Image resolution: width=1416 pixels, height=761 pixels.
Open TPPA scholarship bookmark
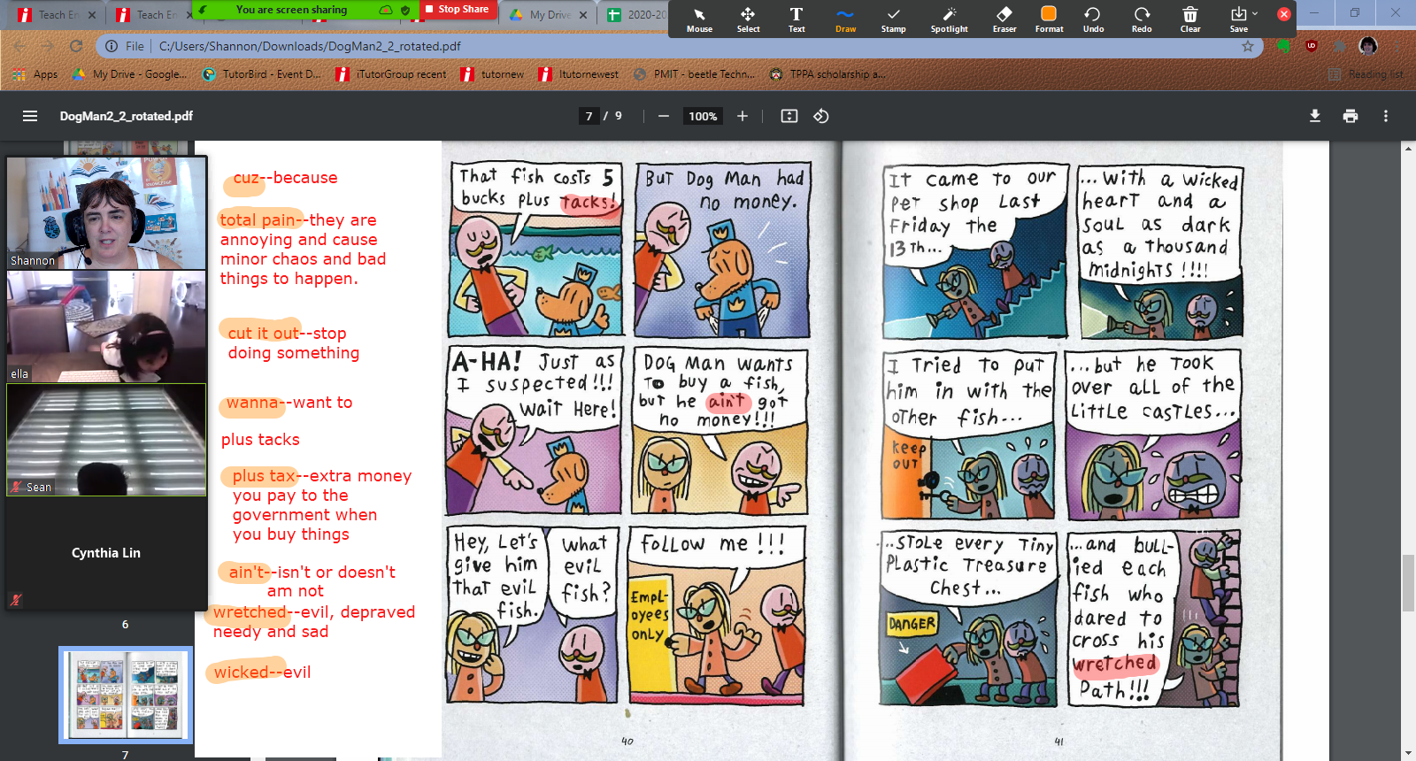click(x=827, y=74)
